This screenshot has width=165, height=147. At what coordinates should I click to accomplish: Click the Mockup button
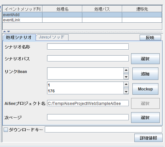pos(145,89)
